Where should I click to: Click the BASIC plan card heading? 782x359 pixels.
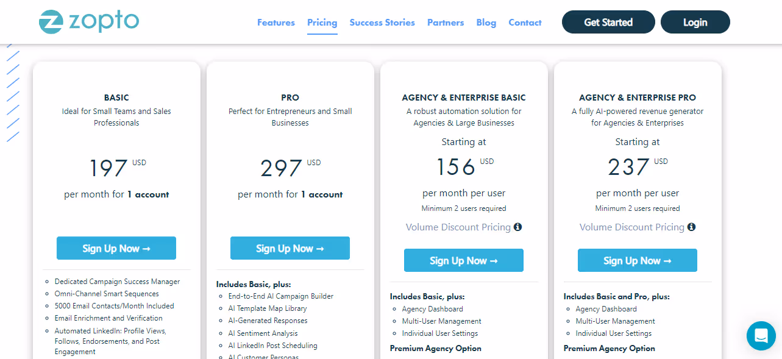(x=116, y=97)
